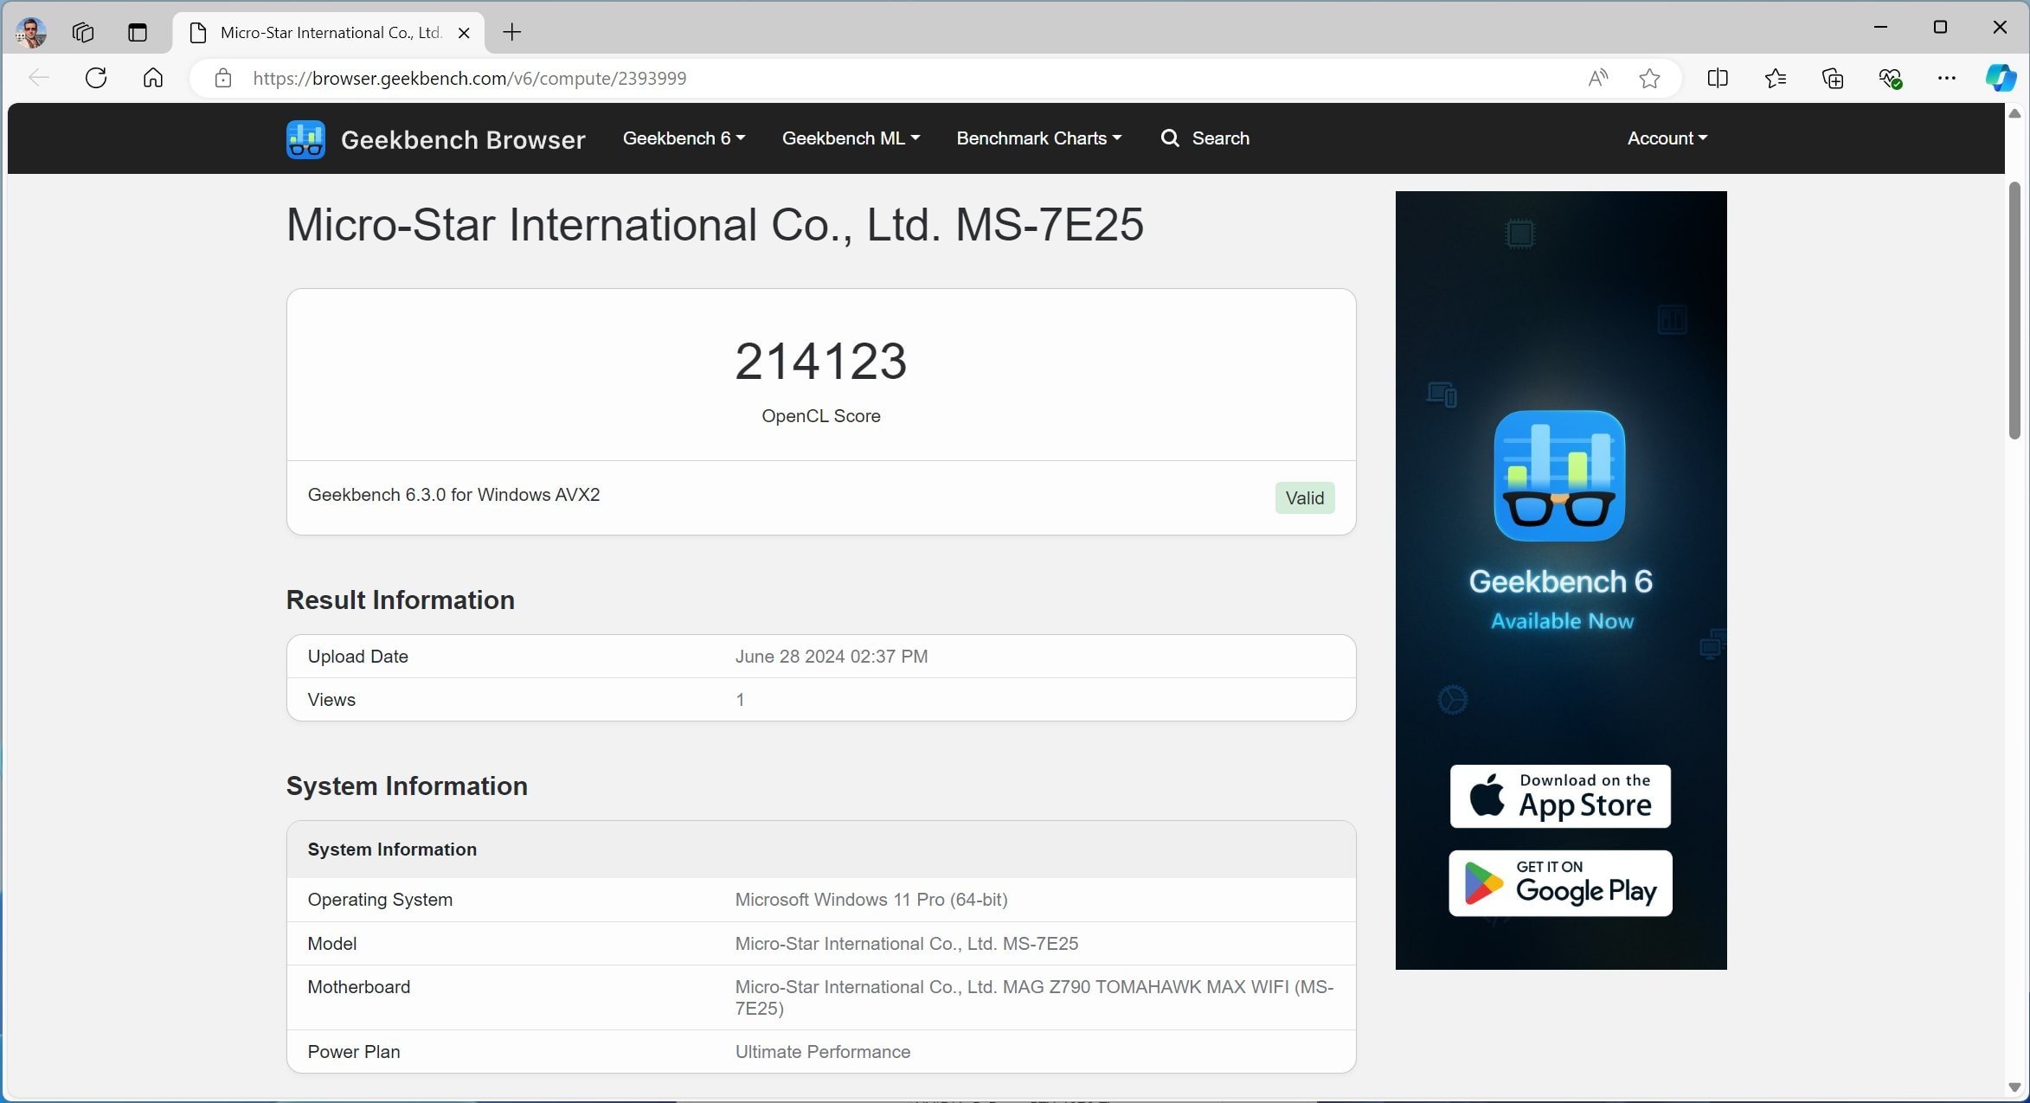The height and width of the screenshot is (1103, 2030).
Task: Click the page vertical scrollbar thumb
Action: 2014,311
